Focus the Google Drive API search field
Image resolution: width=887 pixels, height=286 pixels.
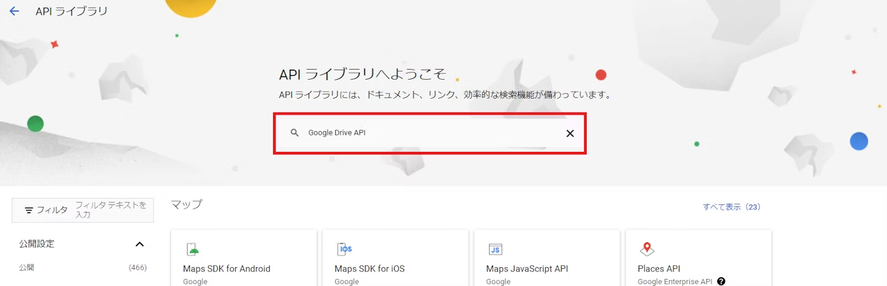(430, 134)
